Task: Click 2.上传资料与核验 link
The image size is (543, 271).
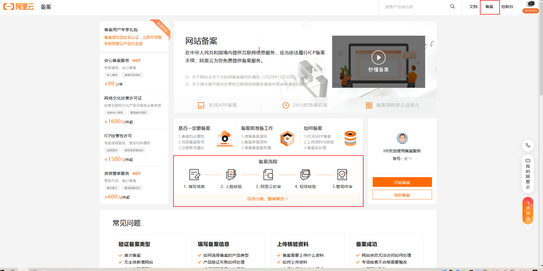Action: [x=319, y=142]
